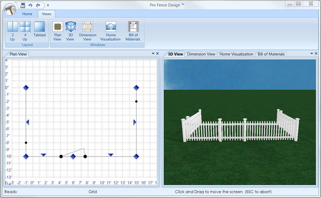Switch to the Home ribbon tab

(27, 14)
